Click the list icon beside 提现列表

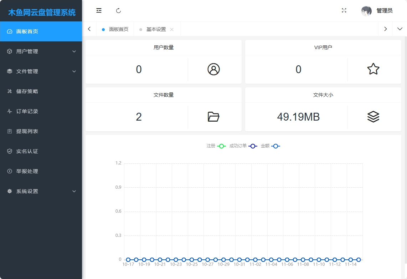point(10,131)
